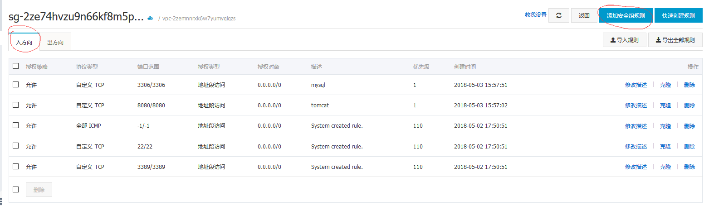Viewport: 709px width, 206px height.
Task: Click the refresh icon button
Action: tap(559, 15)
